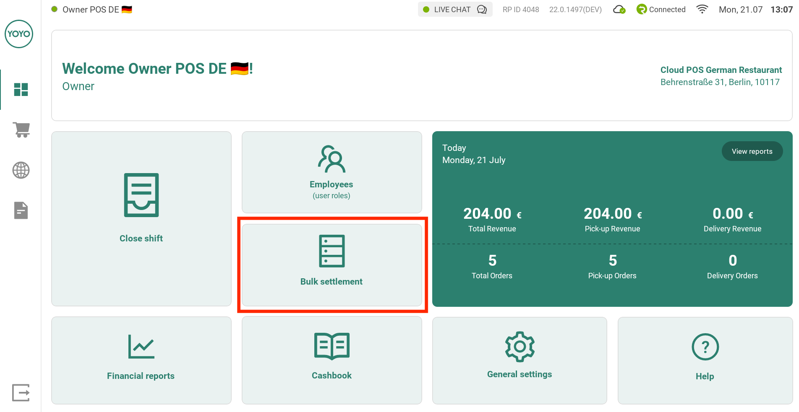
Task: Open the document icon in sidebar
Action: [21, 210]
